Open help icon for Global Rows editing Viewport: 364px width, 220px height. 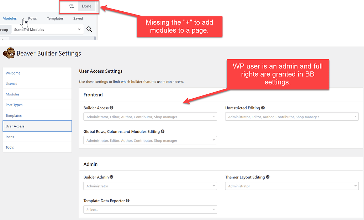[163, 132]
